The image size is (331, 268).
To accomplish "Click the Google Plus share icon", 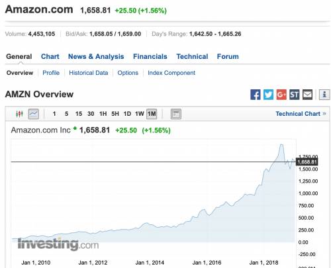I will click(x=281, y=95).
